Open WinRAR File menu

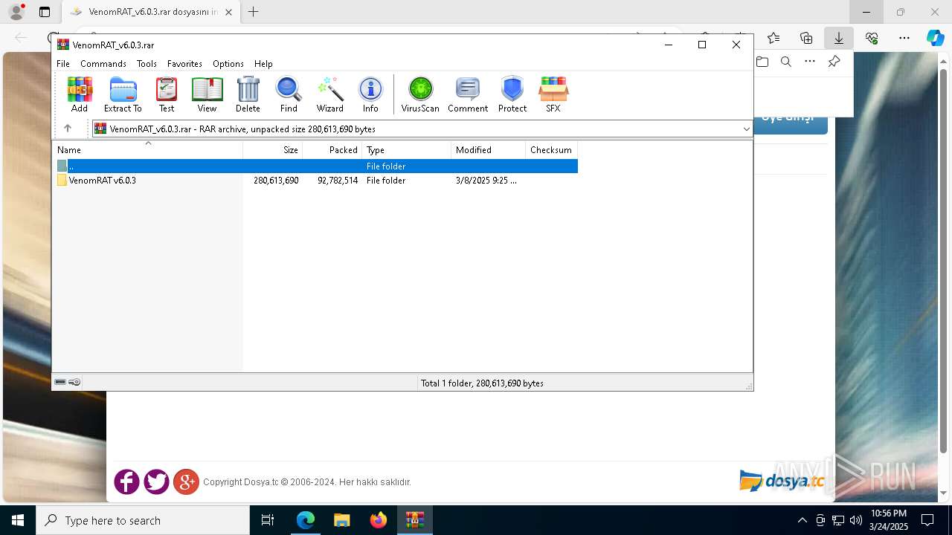coord(63,64)
